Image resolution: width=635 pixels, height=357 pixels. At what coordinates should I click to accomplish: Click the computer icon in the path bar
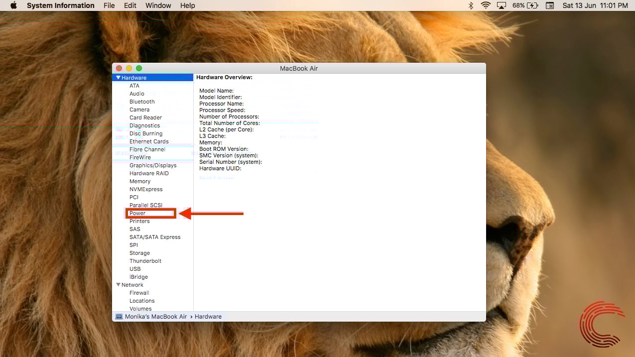(119, 317)
